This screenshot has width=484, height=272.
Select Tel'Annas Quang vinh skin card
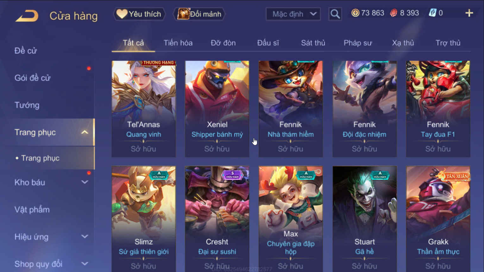(144, 109)
